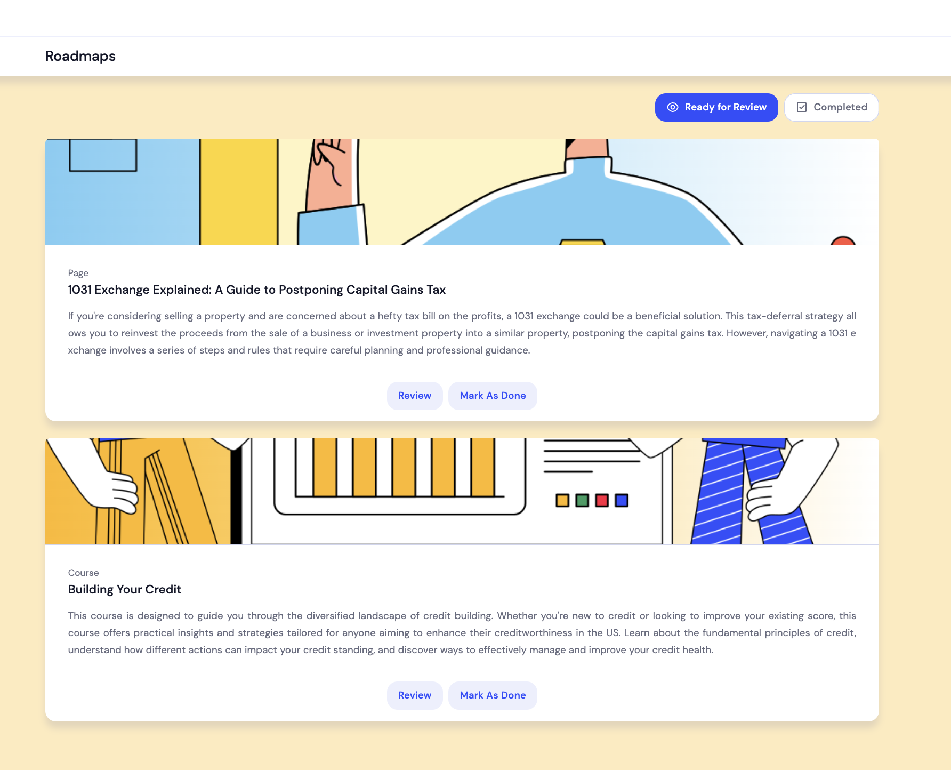Viewport: 951px width, 770px height.
Task: Click the Course type label on second card
Action: [83, 573]
